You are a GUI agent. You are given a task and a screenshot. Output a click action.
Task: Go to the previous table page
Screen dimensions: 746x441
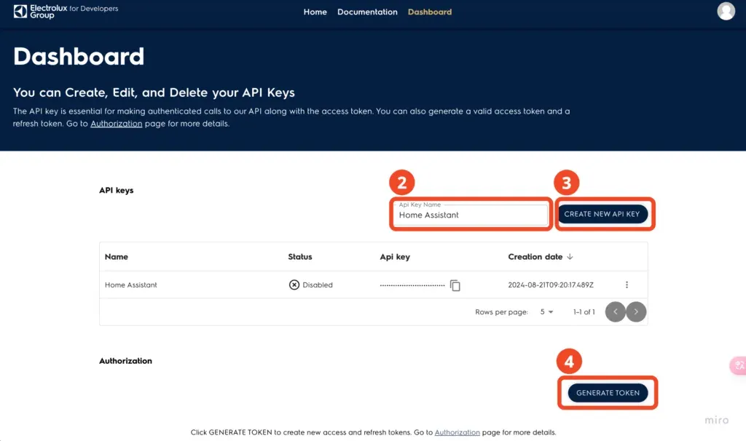tap(615, 311)
